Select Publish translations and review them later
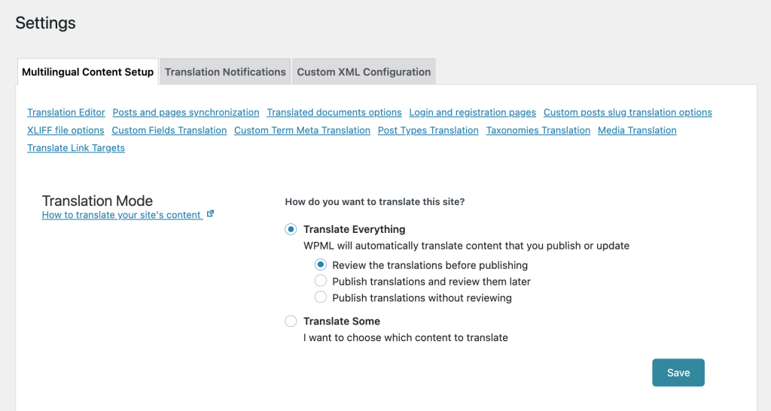The width and height of the screenshot is (771, 411). (x=321, y=281)
